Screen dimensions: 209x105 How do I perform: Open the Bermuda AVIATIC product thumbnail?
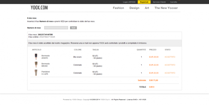(36, 57)
